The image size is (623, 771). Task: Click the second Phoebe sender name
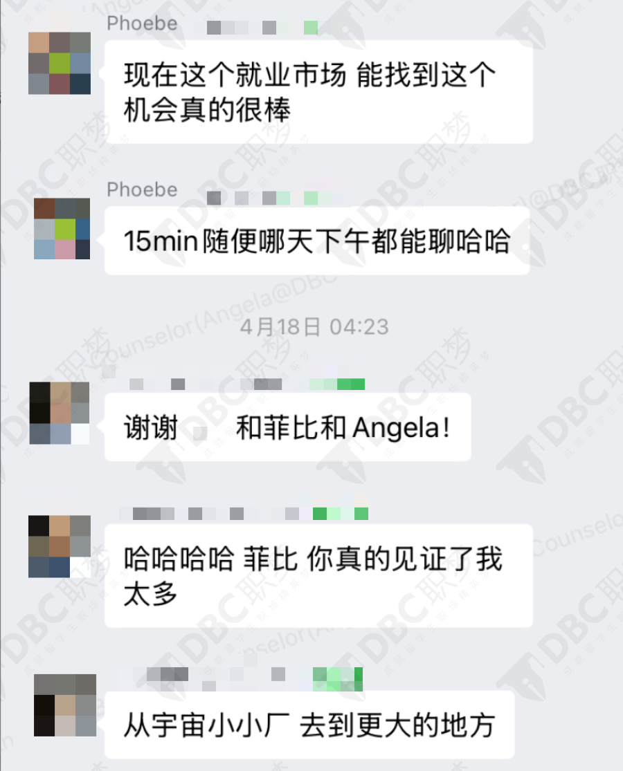click(142, 189)
